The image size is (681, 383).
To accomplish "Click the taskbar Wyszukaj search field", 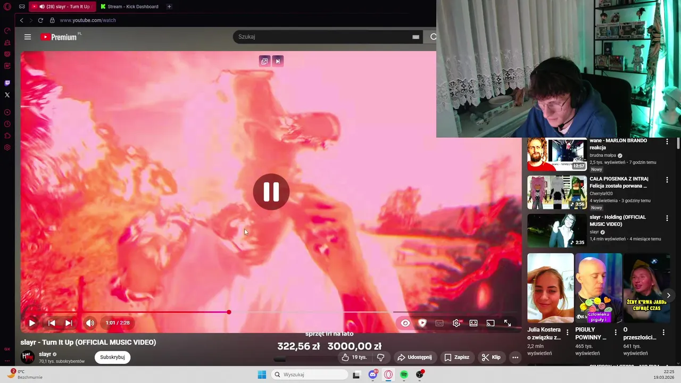I will click(x=310, y=374).
